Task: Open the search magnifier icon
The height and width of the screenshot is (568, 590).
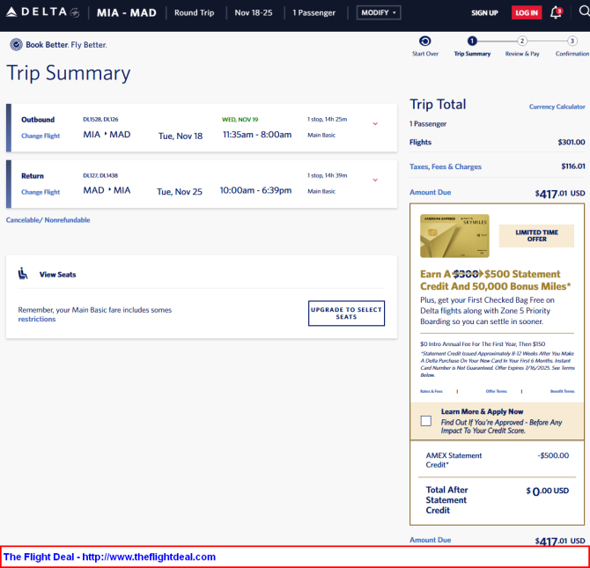Action: 585,11
